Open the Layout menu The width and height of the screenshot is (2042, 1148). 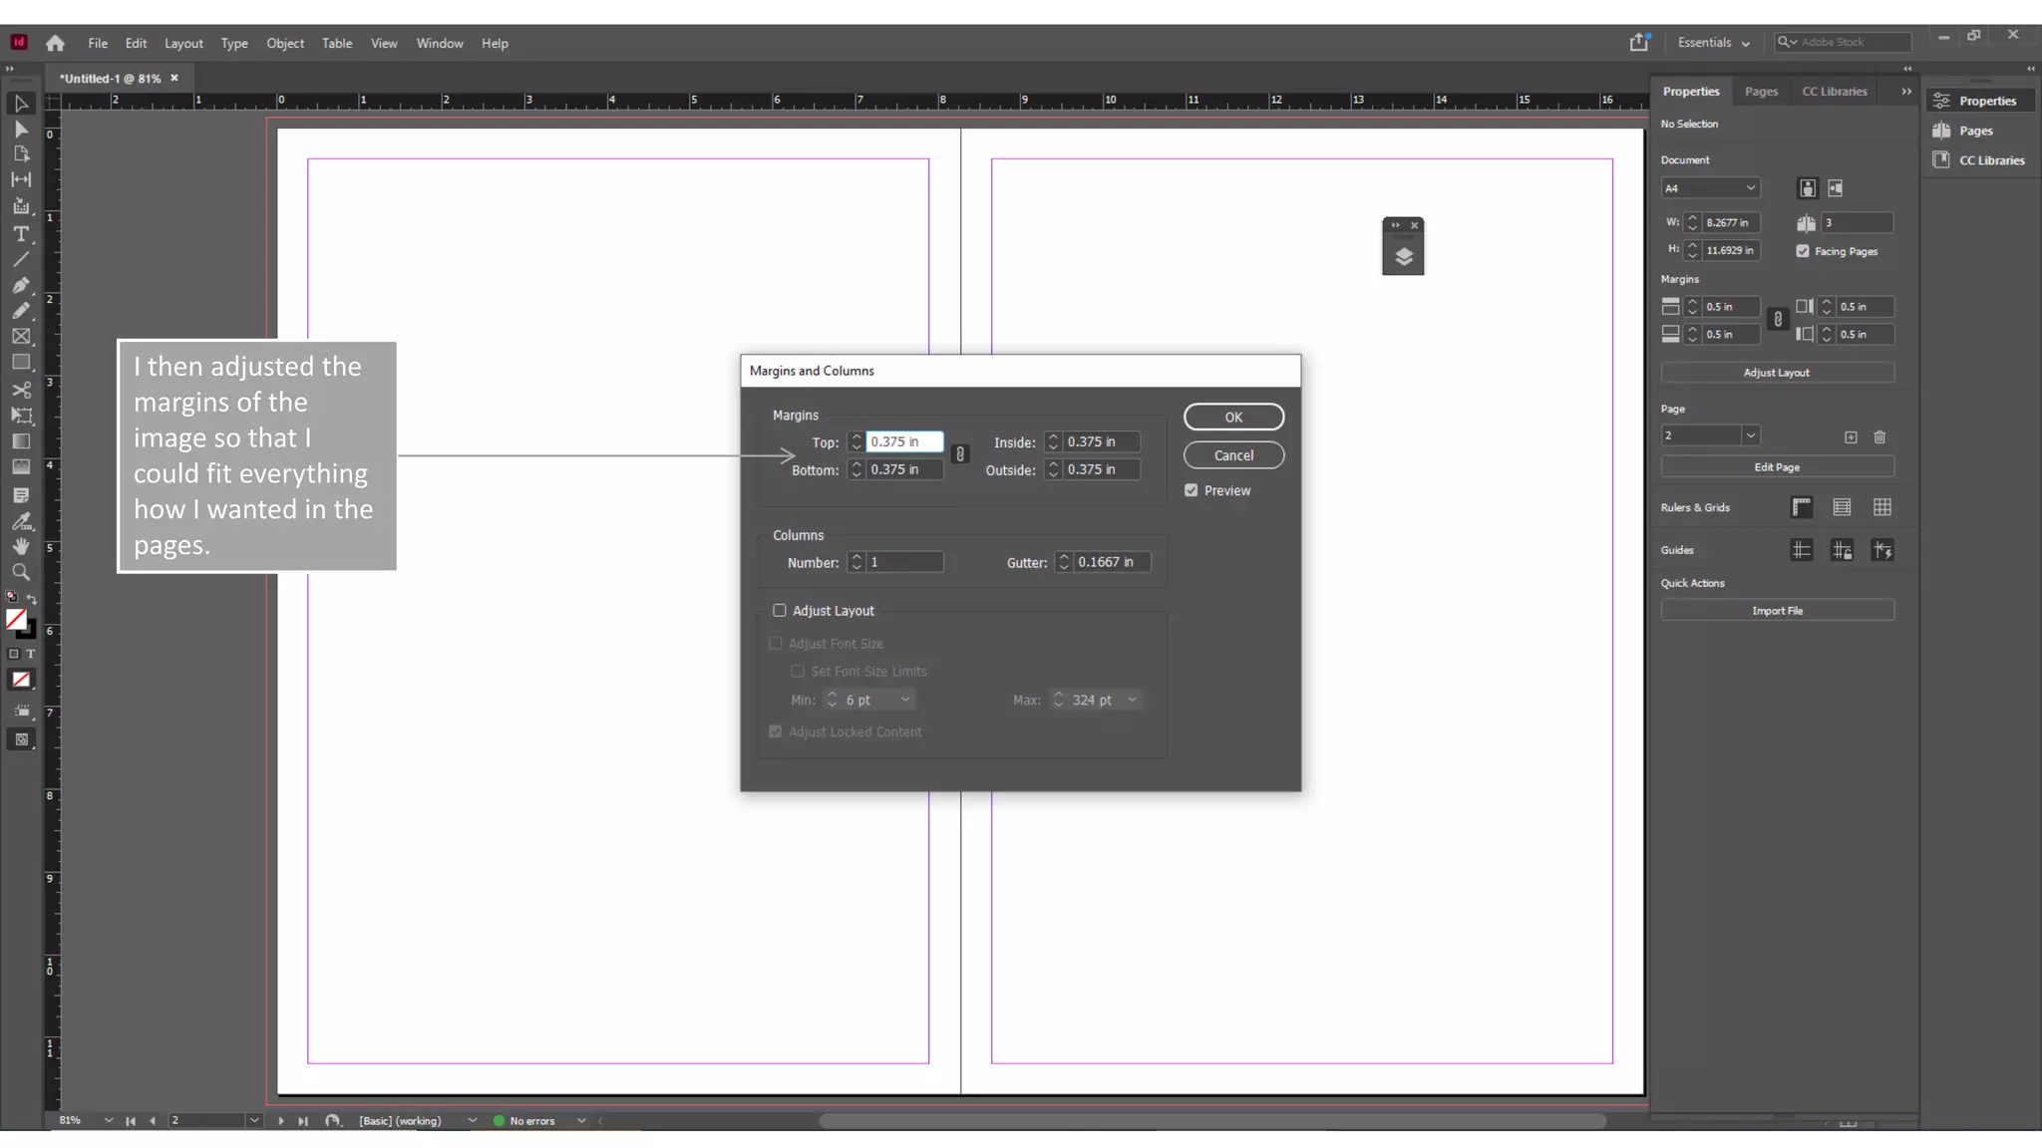pos(183,43)
